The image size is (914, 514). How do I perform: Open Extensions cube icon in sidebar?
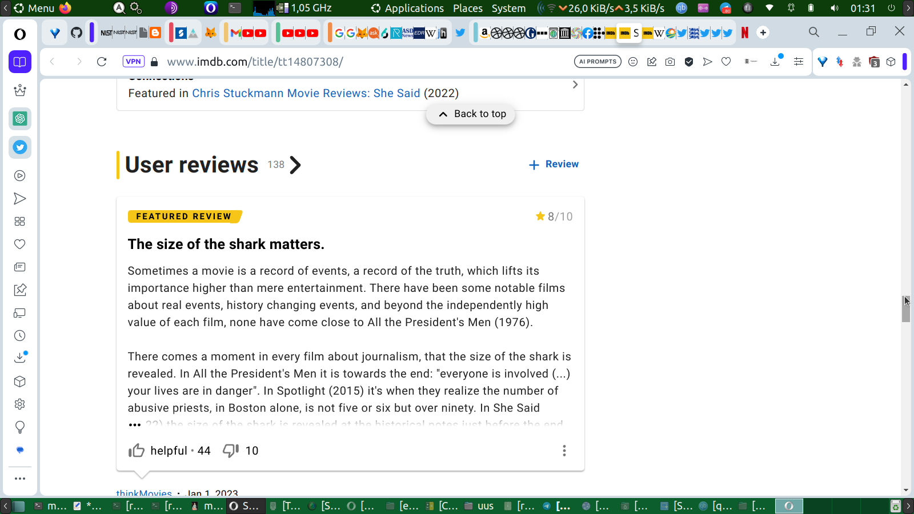click(x=20, y=382)
